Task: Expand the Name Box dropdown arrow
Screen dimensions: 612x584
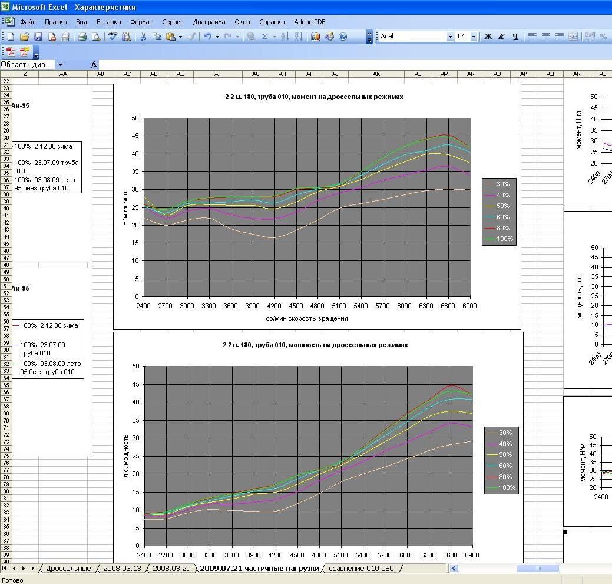Action: point(61,65)
